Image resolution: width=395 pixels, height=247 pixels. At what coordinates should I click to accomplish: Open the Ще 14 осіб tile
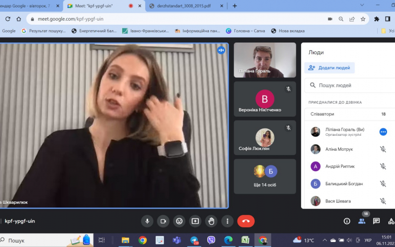click(265, 176)
